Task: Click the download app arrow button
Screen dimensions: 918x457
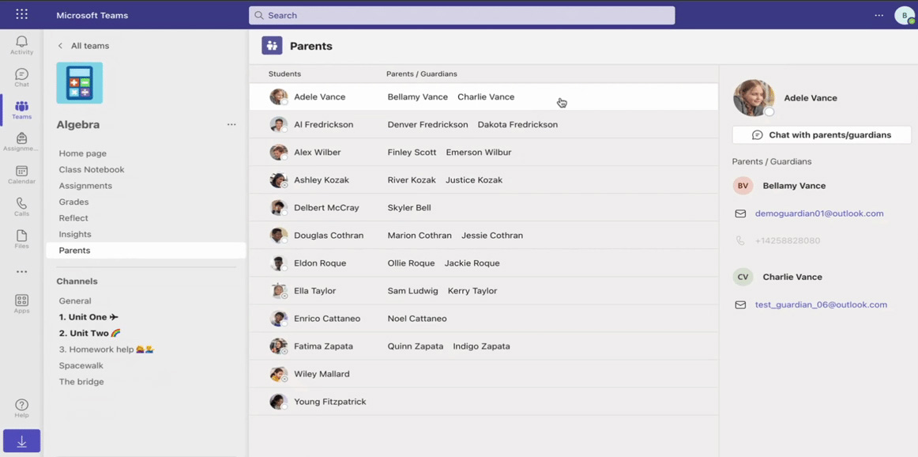Action: point(21,441)
